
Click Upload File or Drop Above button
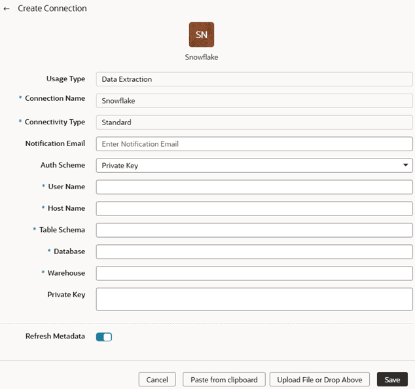tap(319, 379)
